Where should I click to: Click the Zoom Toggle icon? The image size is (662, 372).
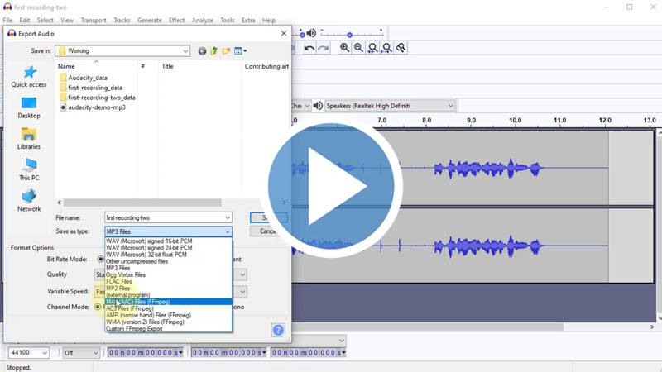[x=401, y=48]
